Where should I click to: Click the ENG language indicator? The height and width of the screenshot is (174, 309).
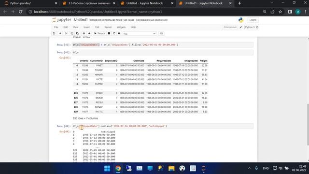point(266,168)
